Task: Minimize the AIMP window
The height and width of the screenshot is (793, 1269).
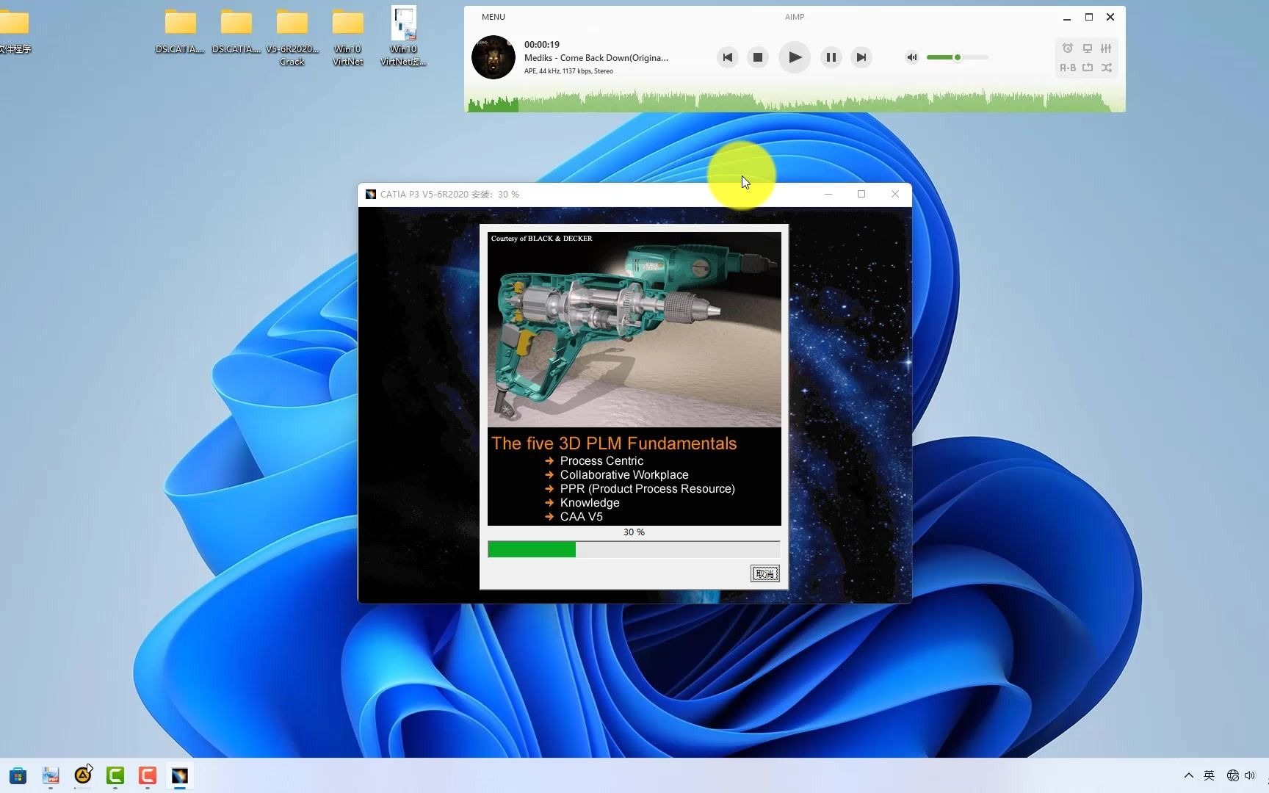Action: pos(1067,17)
